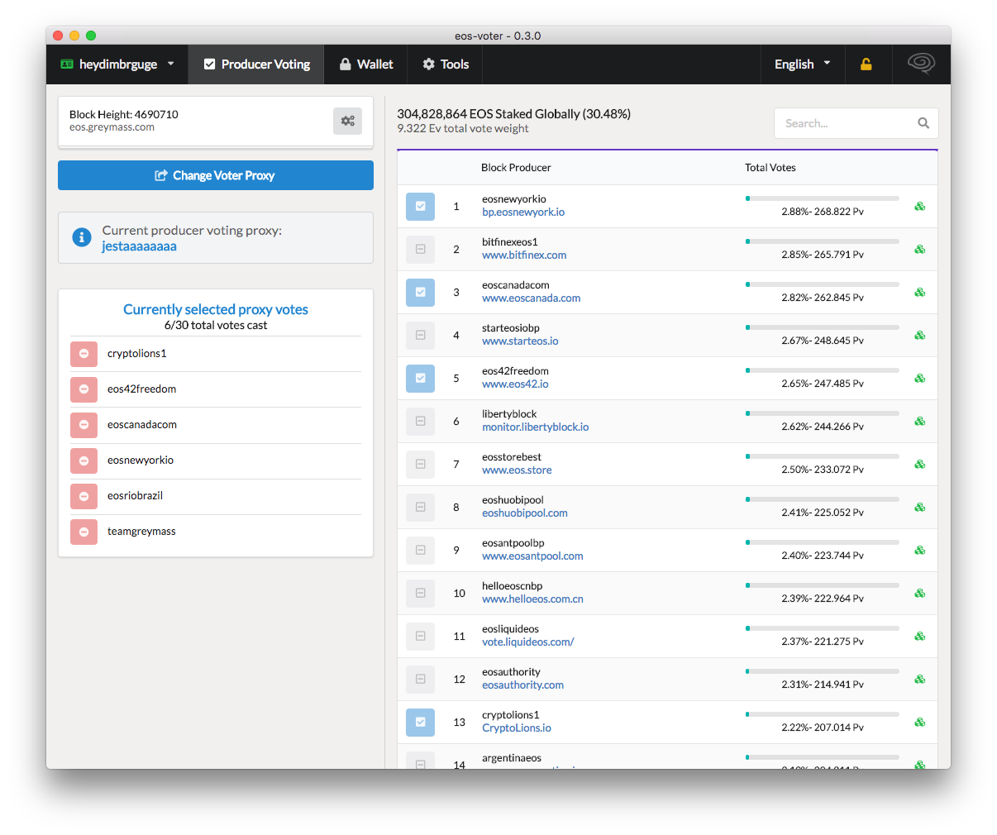This screenshot has height=835, width=997.
Task: Open the www.eoscanada.com link
Action: [x=531, y=298]
